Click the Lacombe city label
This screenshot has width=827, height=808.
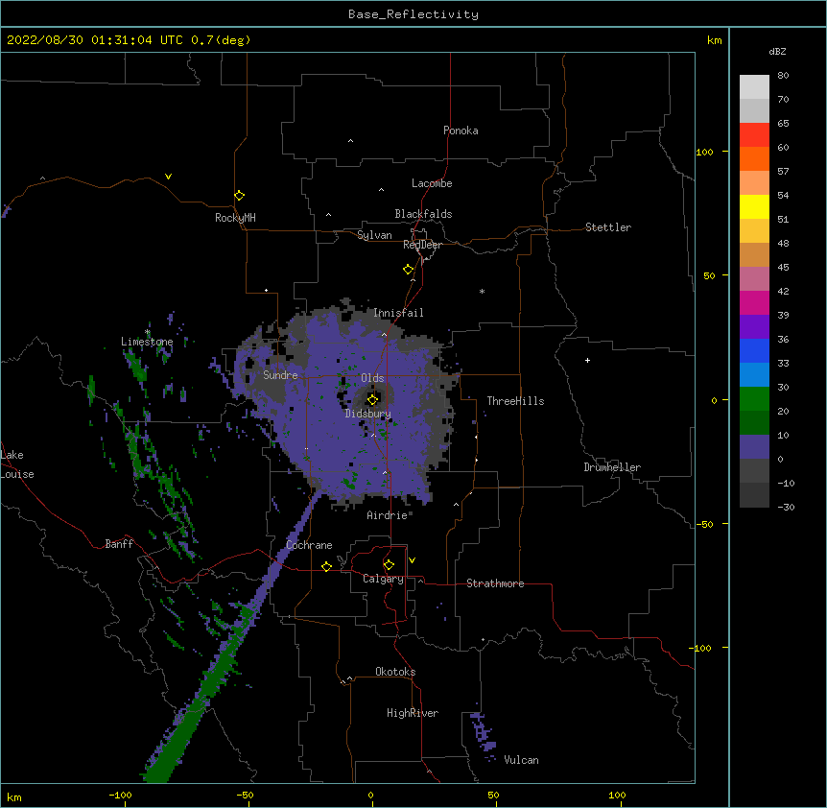click(x=432, y=183)
